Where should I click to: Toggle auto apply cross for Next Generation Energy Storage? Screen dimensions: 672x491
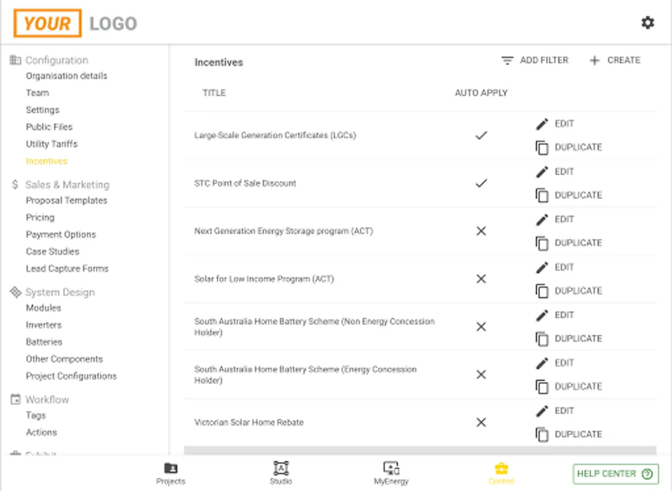click(x=481, y=231)
